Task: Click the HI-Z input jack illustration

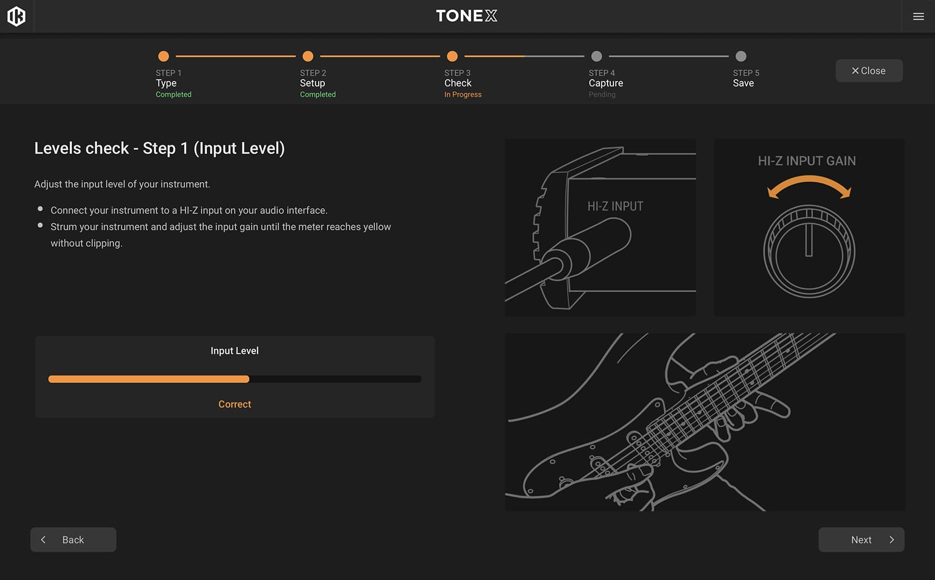Action: point(600,228)
